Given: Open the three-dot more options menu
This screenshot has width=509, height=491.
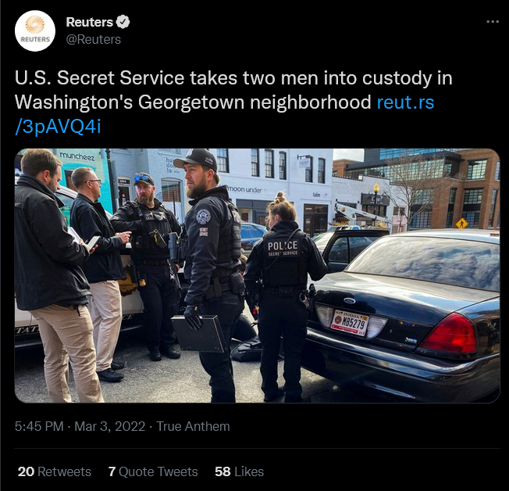Looking at the screenshot, I should (x=493, y=22).
